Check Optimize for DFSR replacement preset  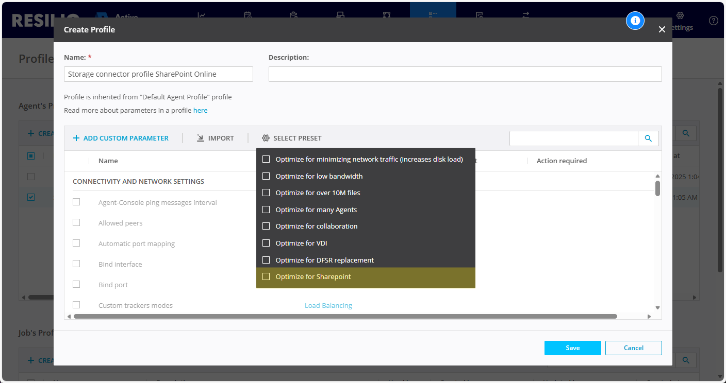(266, 260)
